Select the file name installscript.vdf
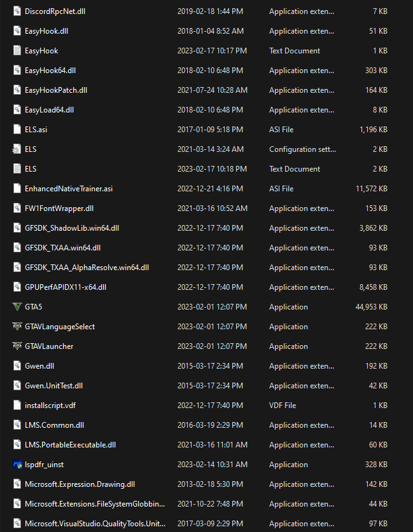Screen dimensions: 413x532 point(50,405)
